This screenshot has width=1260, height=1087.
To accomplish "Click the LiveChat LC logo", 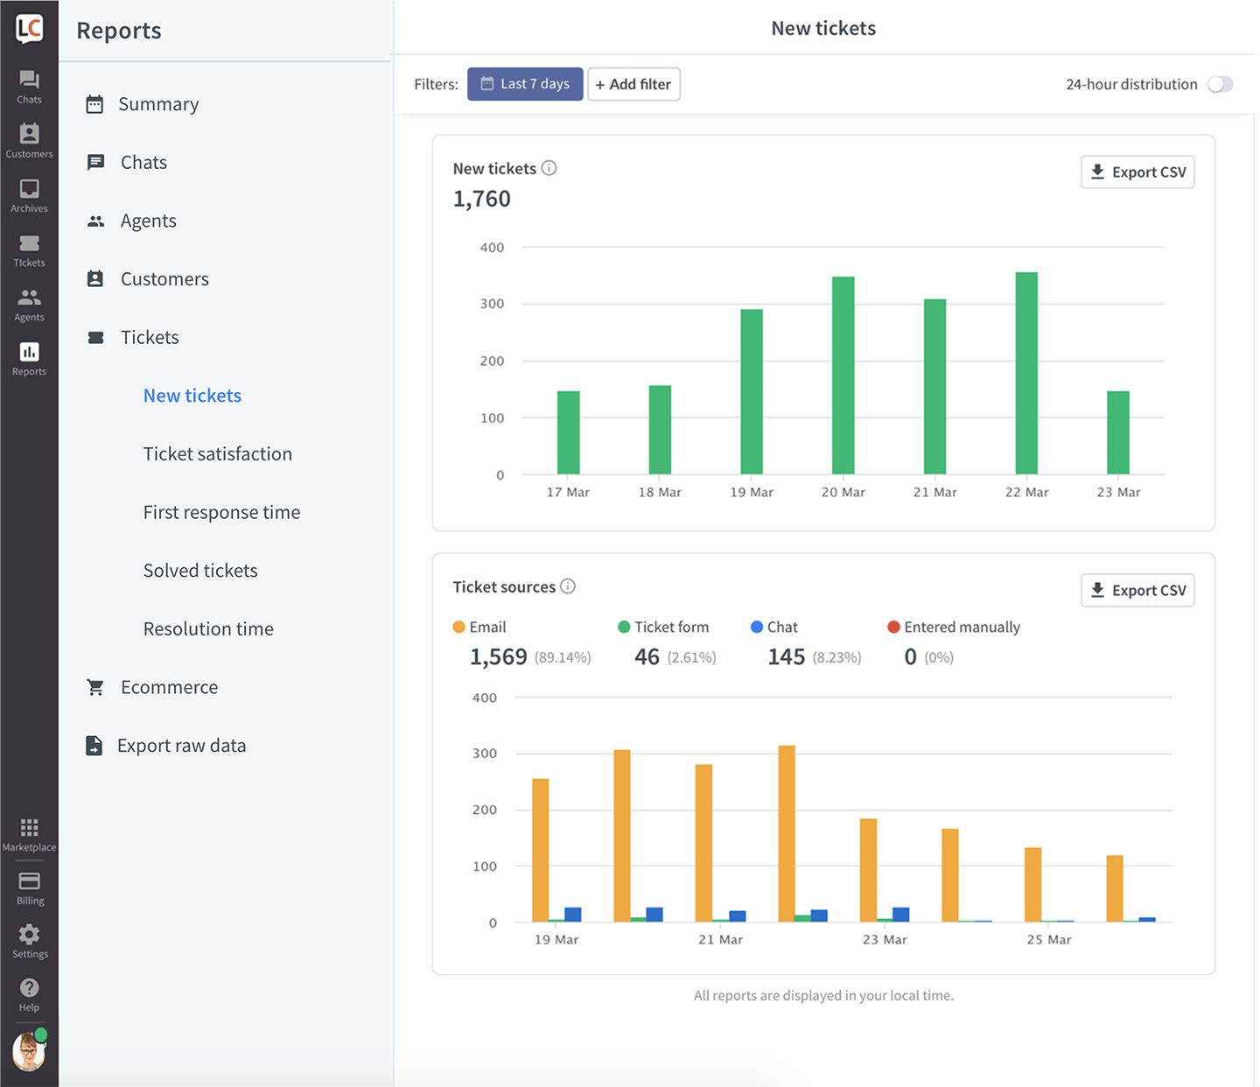I will 29,30.
